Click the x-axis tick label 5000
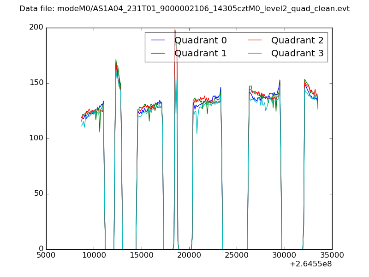 (46, 256)
